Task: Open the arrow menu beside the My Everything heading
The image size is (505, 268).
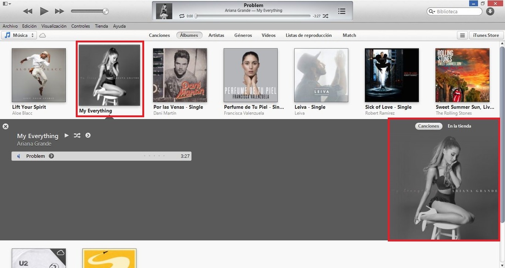Action: tap(88, 136)
